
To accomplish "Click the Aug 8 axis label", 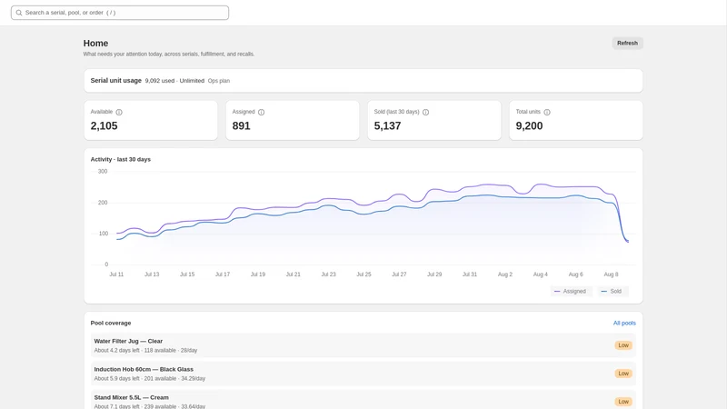I will tap(611, 274).
